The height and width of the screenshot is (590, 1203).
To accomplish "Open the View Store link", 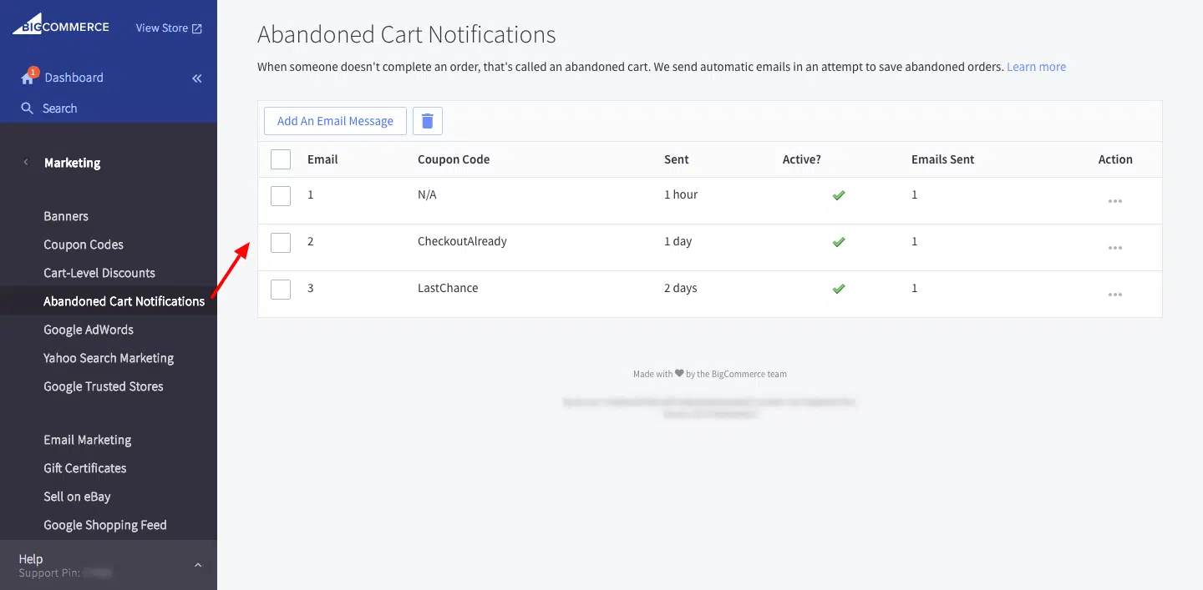I will (169, 28).
